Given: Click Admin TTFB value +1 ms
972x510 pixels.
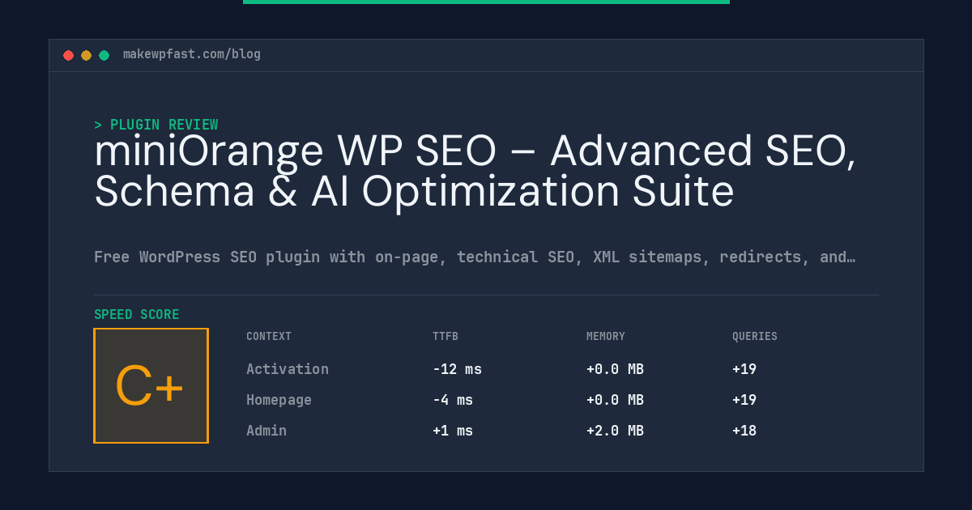Looking at the screenshot, I should point(453,431).
